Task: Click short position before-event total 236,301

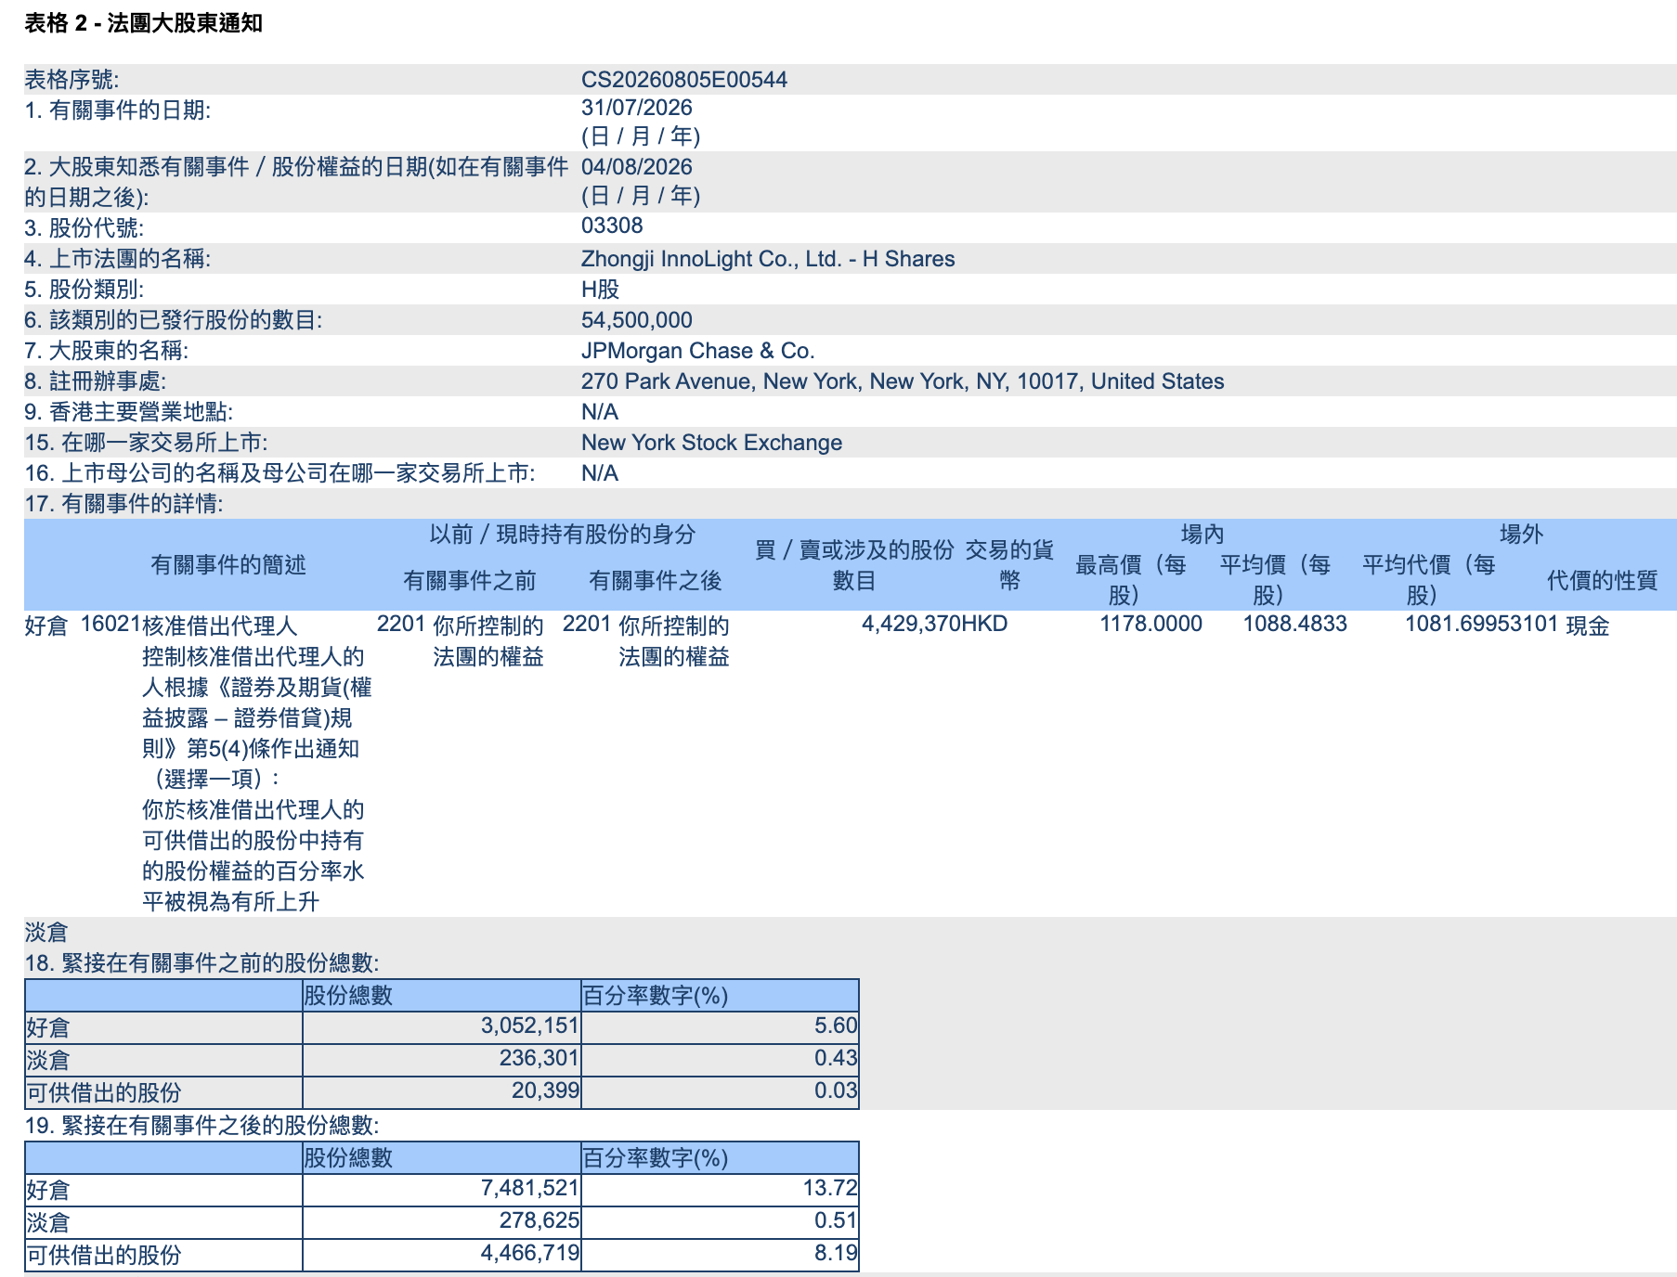Action: (539, 1058)
